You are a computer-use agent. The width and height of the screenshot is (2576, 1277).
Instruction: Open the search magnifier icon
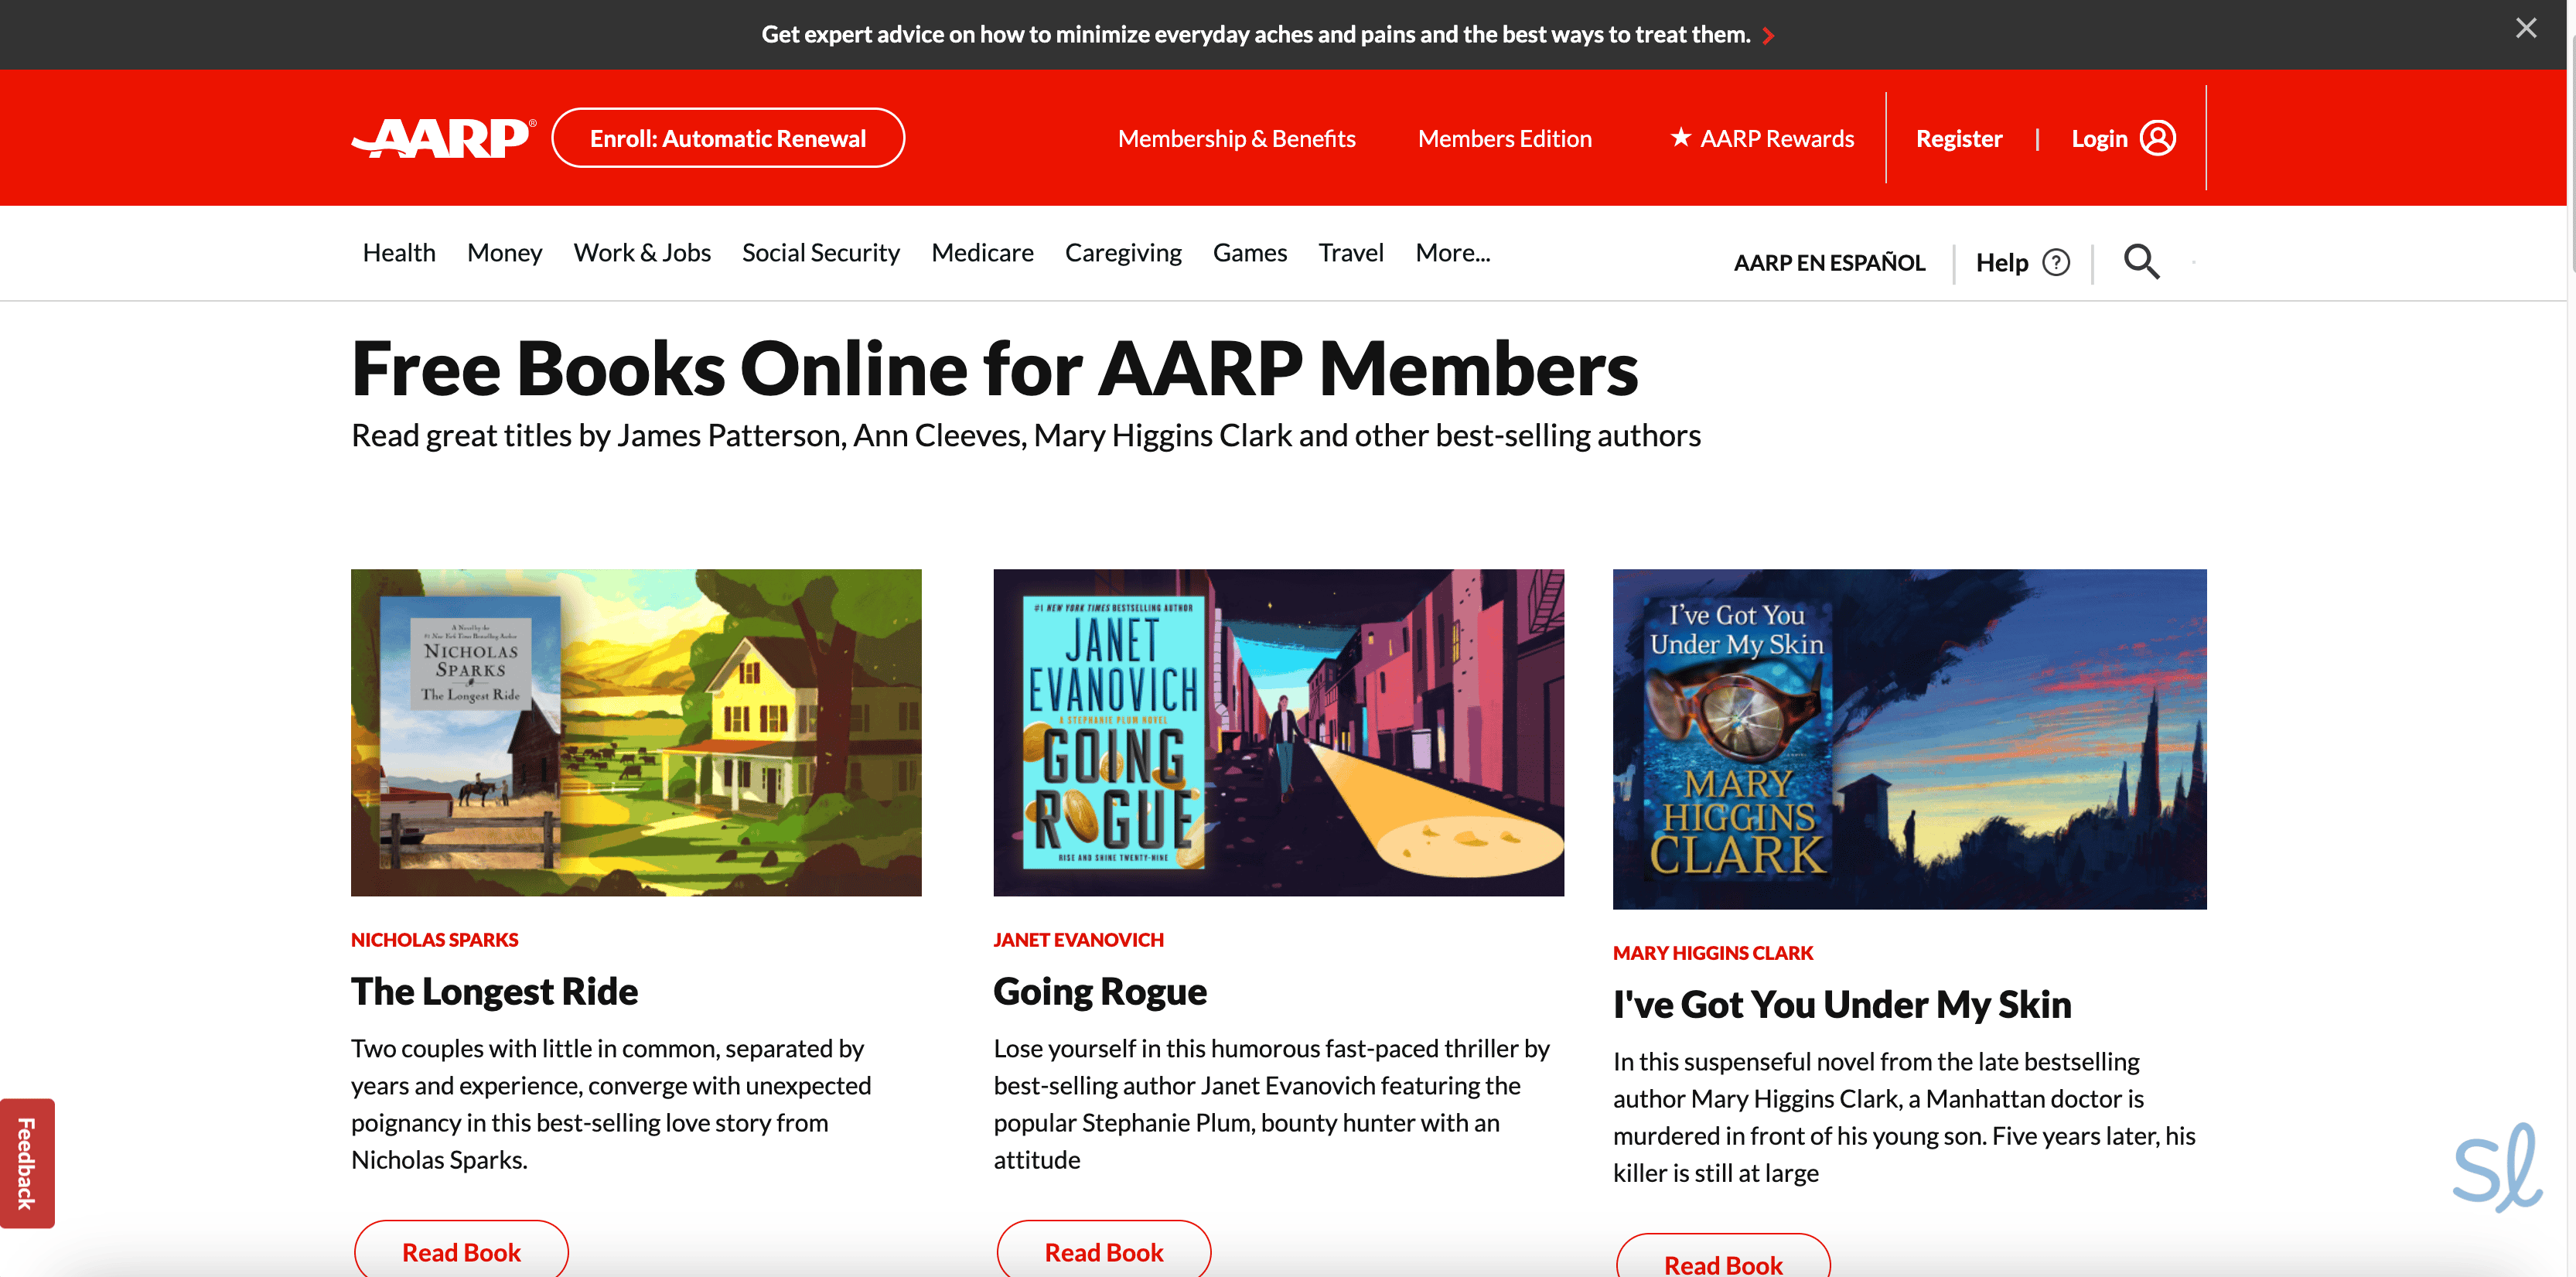[2140, 262]
